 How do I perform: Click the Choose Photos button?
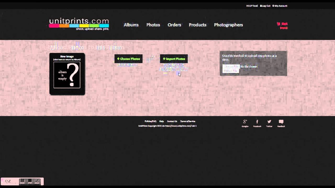point(129,59)
